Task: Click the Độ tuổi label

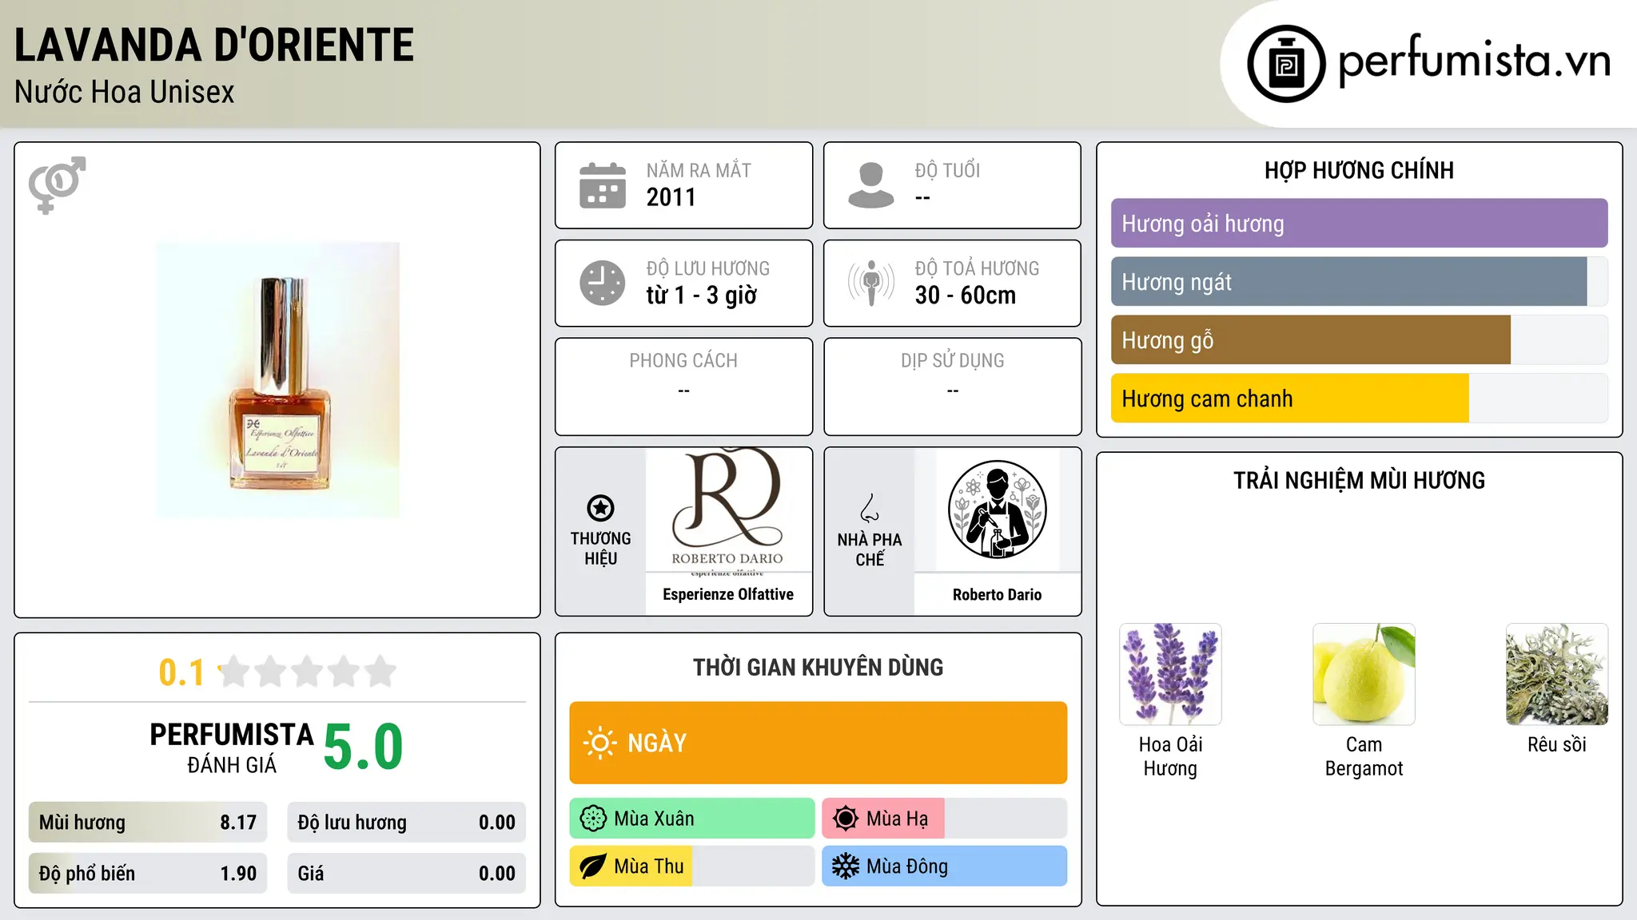Action: (x=947, y=170)
